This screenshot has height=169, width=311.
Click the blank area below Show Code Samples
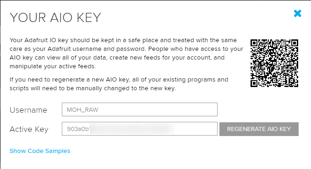coord(156,162)
